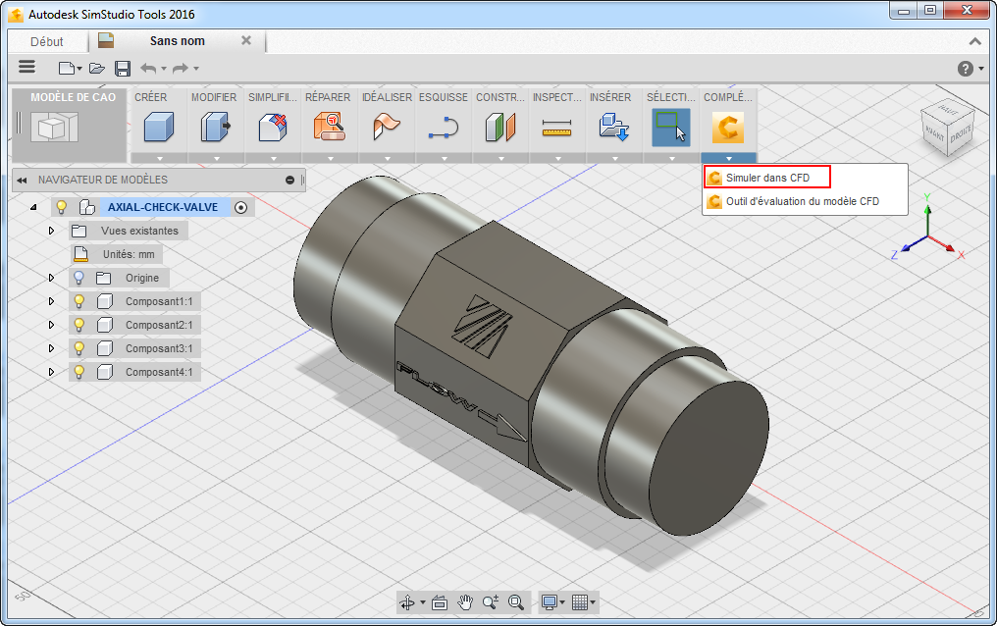Click the zoom window magnifier
Viewport: 997px width, 626px height.
515,602
